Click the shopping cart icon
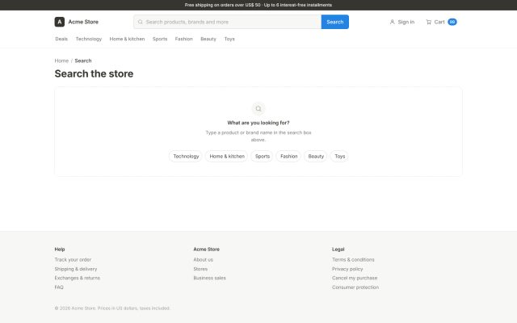The image size is (517, 323). (429, 22)
